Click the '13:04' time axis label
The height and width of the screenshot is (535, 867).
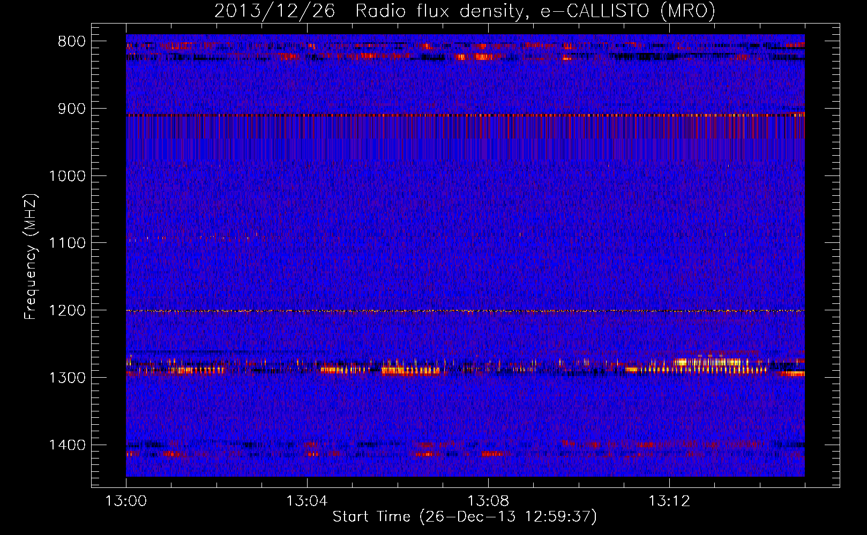(x=307, y=501)
